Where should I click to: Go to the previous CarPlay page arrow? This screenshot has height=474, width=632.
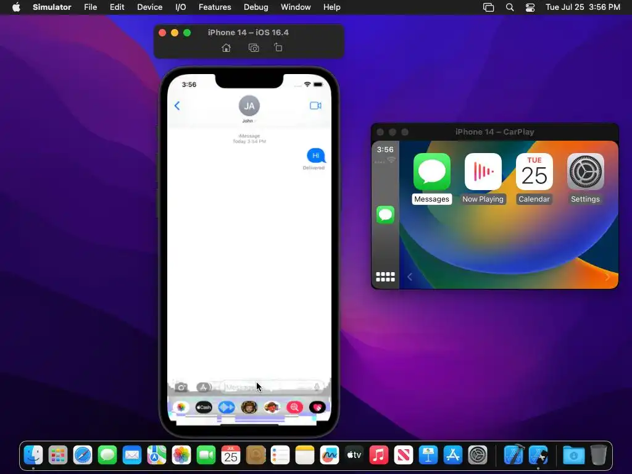pos(410,277)
